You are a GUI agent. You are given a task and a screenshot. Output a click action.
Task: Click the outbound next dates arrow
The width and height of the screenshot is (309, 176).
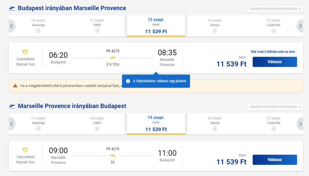(x=300, y=26)
